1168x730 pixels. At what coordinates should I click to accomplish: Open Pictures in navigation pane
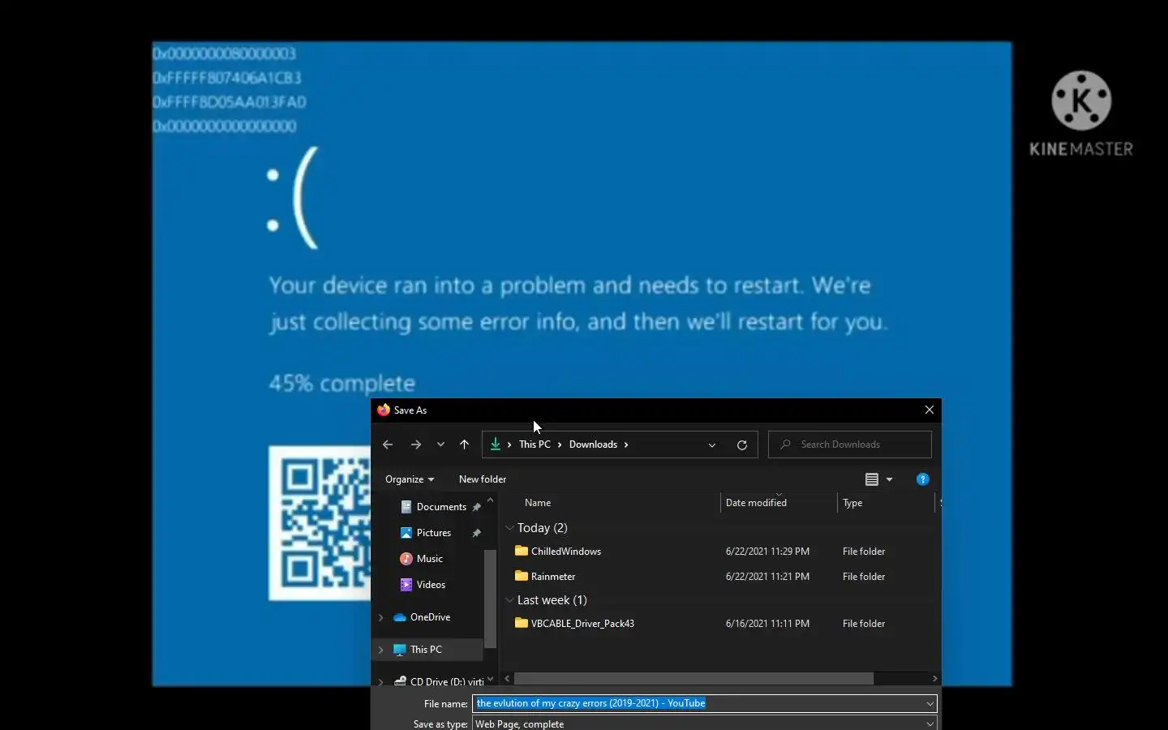(434, 533)
